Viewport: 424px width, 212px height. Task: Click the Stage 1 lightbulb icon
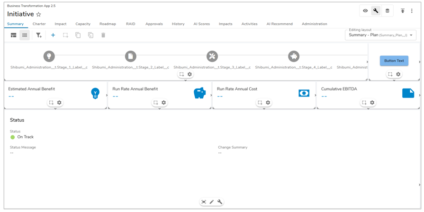[x=49, y=56]
